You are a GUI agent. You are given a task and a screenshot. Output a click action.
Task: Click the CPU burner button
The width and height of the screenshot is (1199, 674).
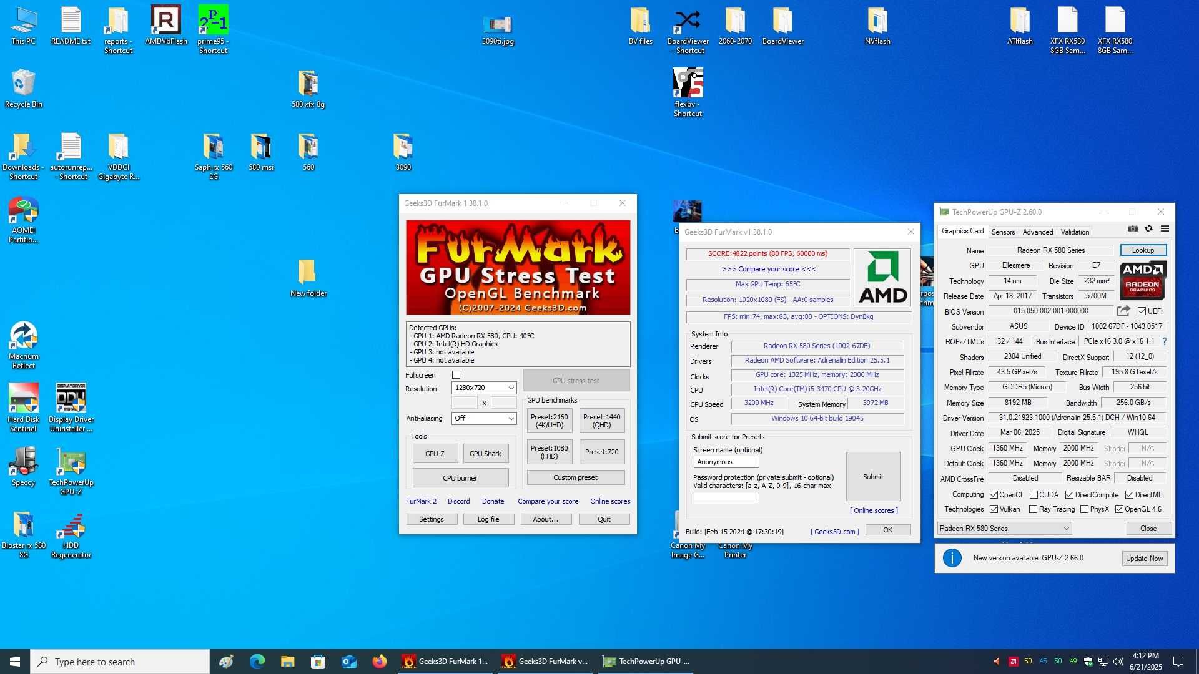coord(460,478)
